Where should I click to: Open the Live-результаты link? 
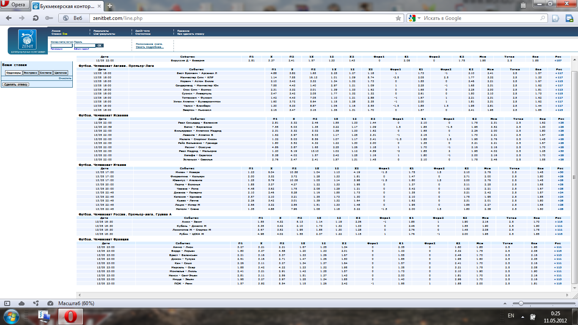(104, 34)
